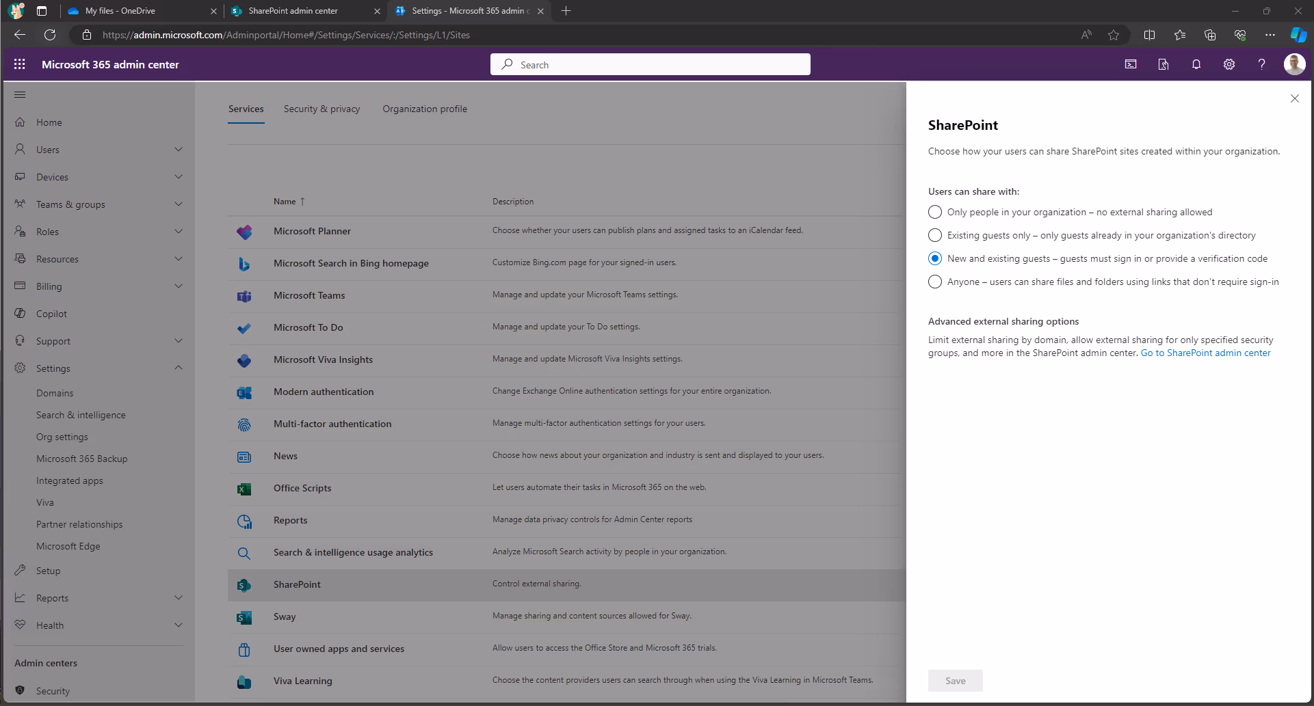This screenshot has width=1314, height=706.
Task: Open the settings gear in header
Action: click(1229, 64)
